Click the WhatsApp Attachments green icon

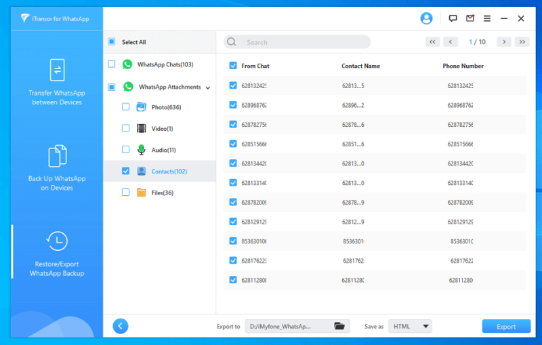(128, 87)
